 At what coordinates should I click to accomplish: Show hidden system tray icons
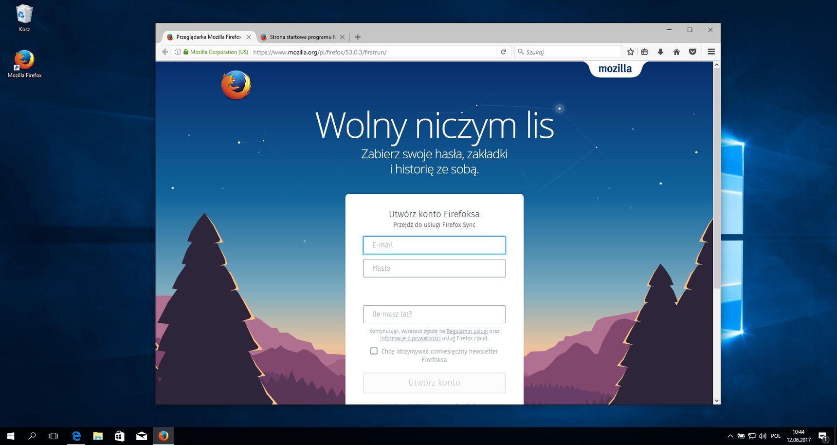(730, 436)
